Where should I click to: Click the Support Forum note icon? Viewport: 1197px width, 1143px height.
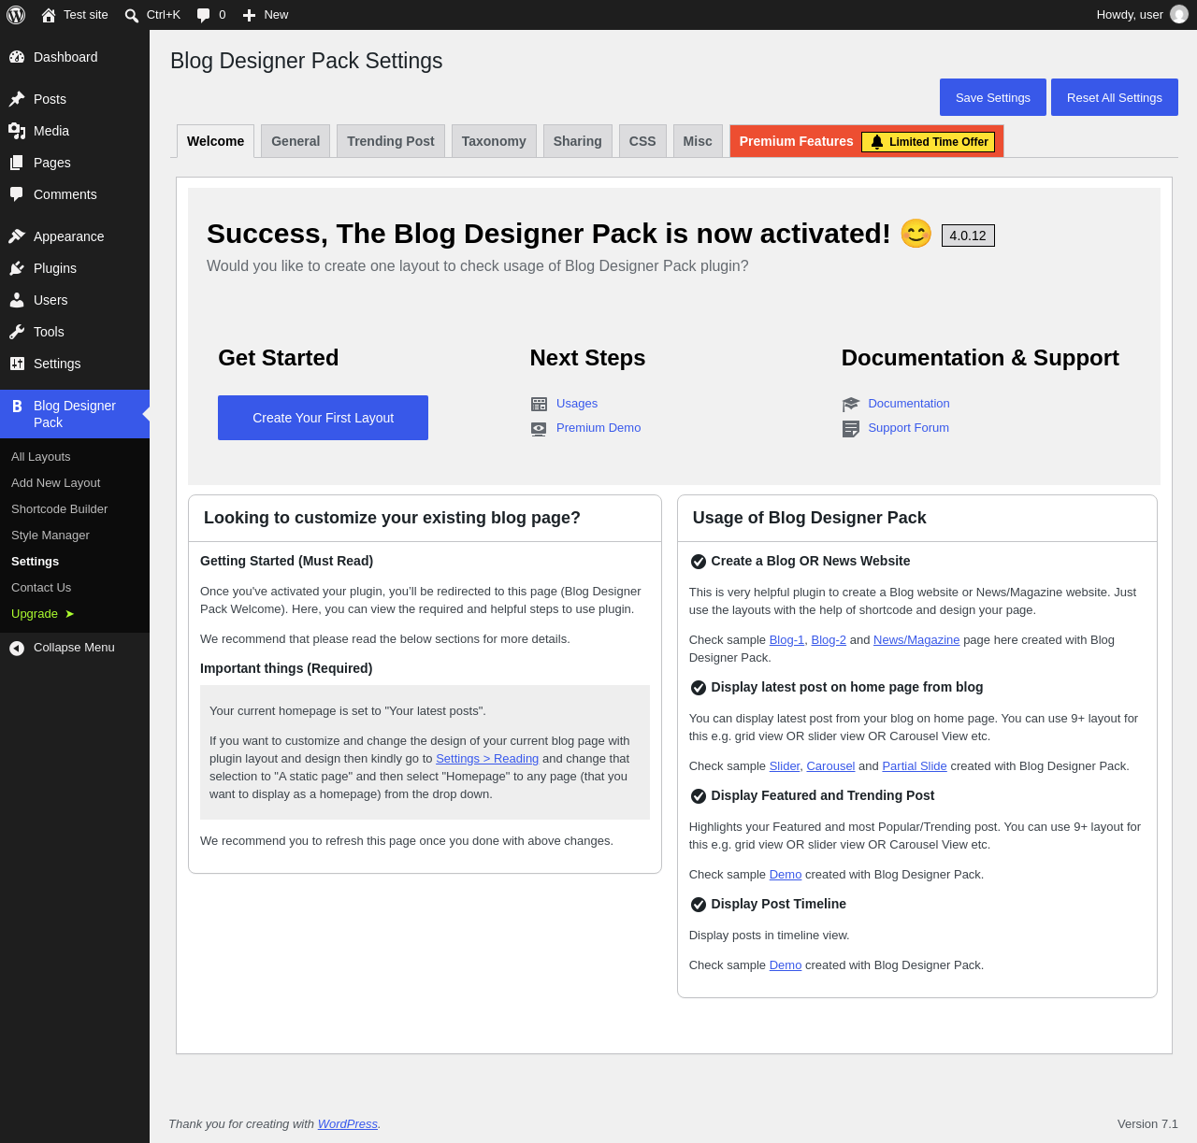click(x=850, y=428)
